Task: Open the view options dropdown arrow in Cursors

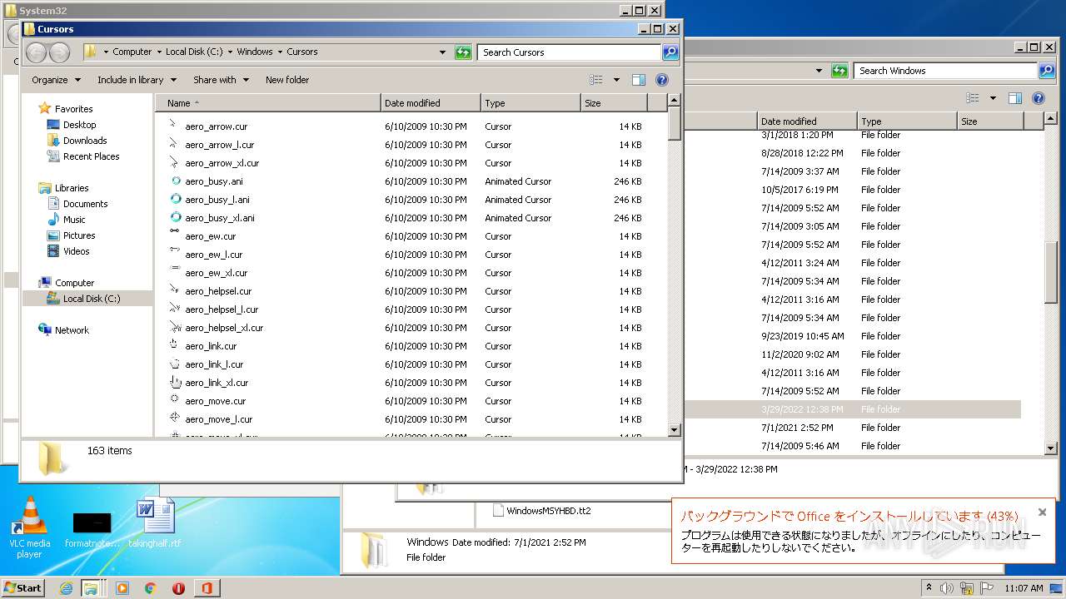Action: (616, 80)
